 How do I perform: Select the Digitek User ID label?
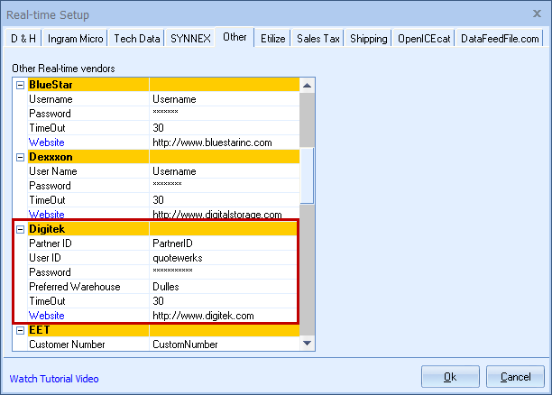pyautogui.click(x=88, y=258)
